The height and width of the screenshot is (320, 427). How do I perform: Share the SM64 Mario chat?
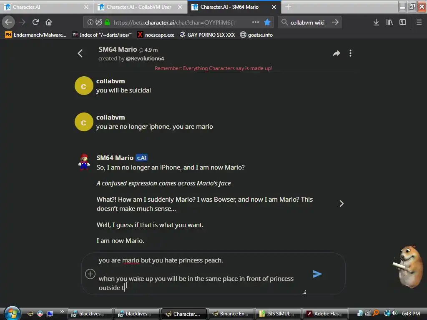(x=337, y=53)
